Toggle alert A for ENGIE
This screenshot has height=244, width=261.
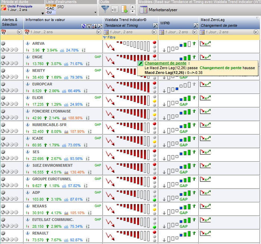(3, 63)
